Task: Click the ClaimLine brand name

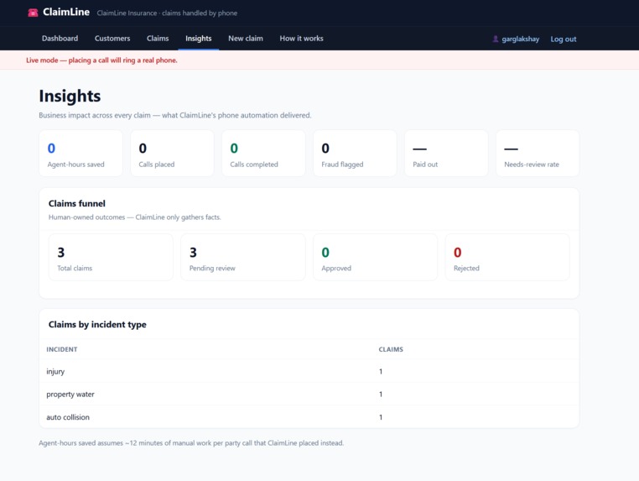Action: point(66,13)
